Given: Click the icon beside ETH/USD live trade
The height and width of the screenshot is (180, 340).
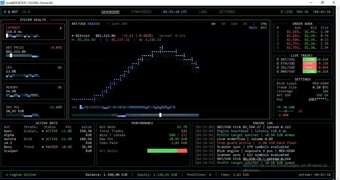Looking at the screenshot, I should (x=278, y=63).
